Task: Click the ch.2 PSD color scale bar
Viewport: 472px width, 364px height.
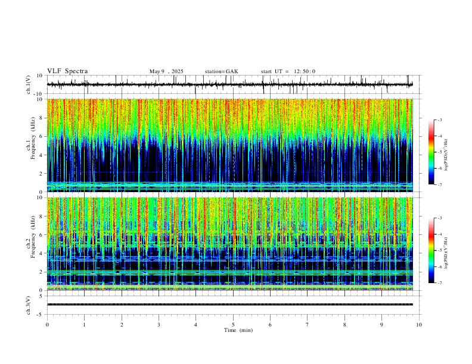Action: (x=431, y=250)
